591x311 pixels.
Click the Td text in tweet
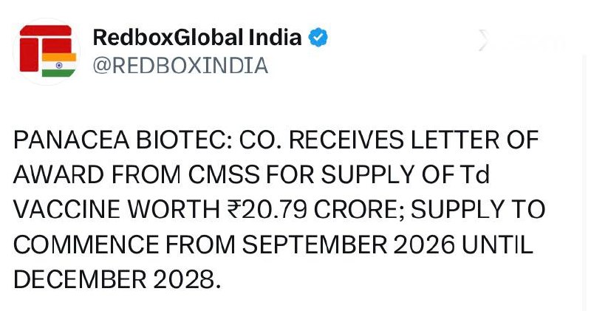pyautogui.click(x=480, y=174)
